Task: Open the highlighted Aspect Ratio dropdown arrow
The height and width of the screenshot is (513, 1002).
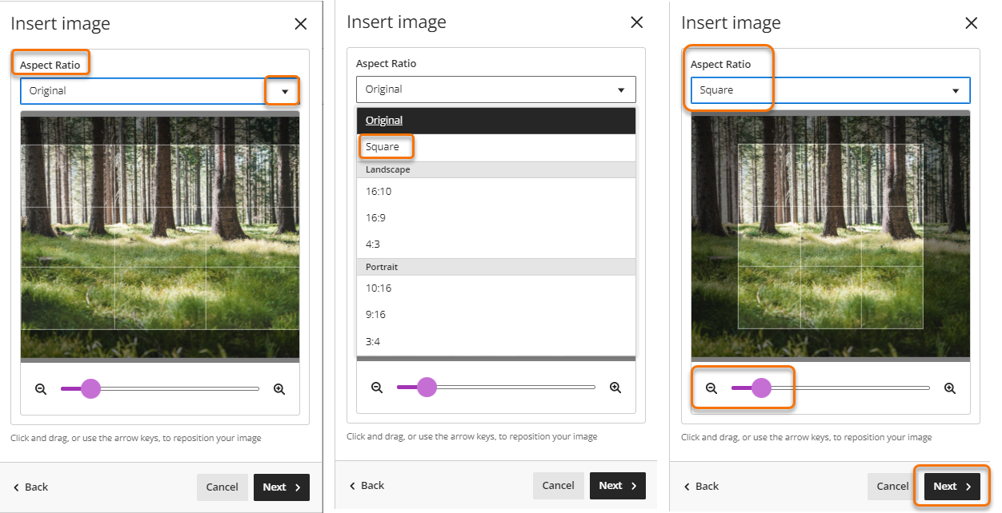Action: click(x=284, y=91)
